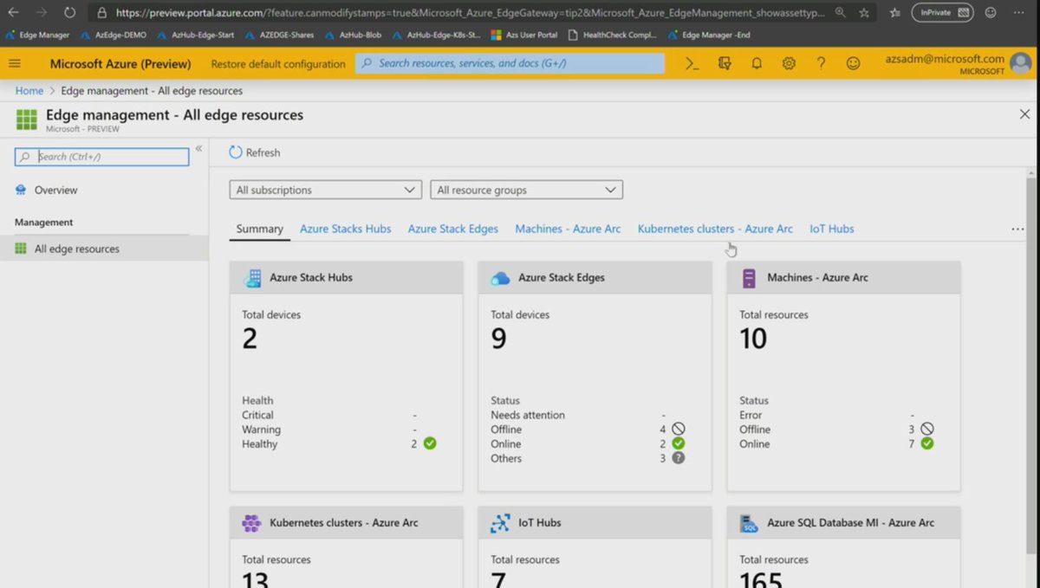This screenshot has width=1040, height=588.
Task: Open the All resource groups dropdown
Action: tap(526, 190)
